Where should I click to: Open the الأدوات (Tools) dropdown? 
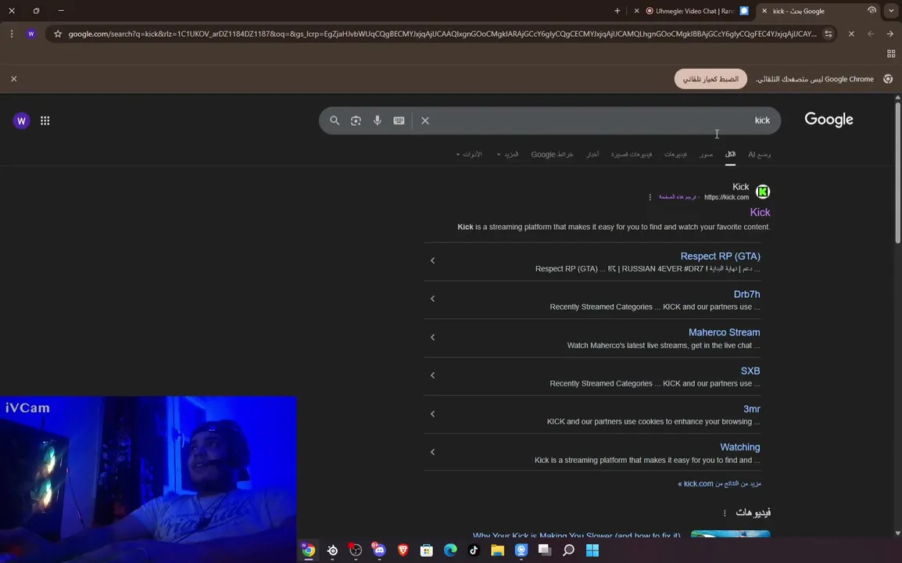click(469, 154)
